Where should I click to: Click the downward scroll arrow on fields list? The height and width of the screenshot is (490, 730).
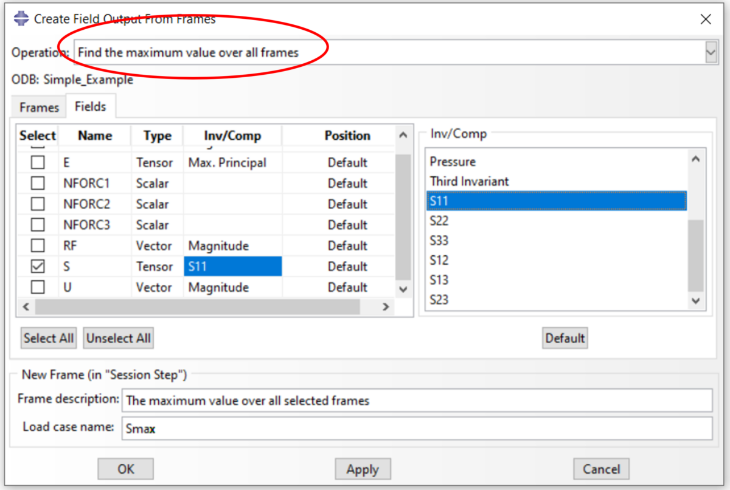point(402,290)
